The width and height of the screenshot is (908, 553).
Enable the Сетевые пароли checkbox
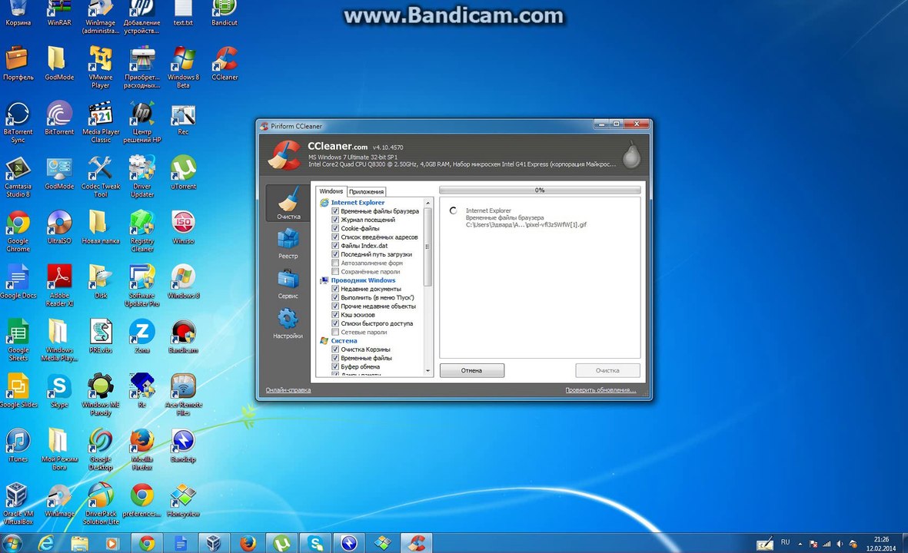(x=335, y=332)
